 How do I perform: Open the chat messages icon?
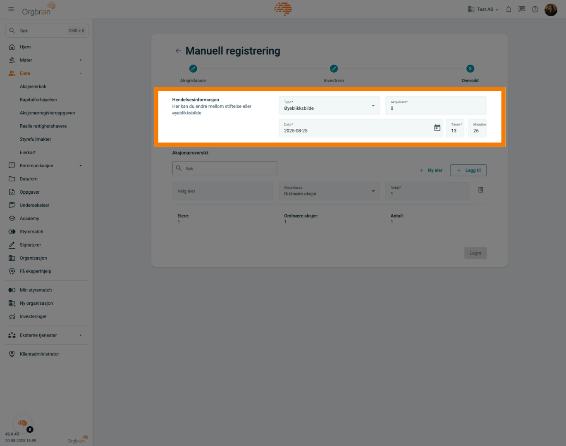click(522, 9)
